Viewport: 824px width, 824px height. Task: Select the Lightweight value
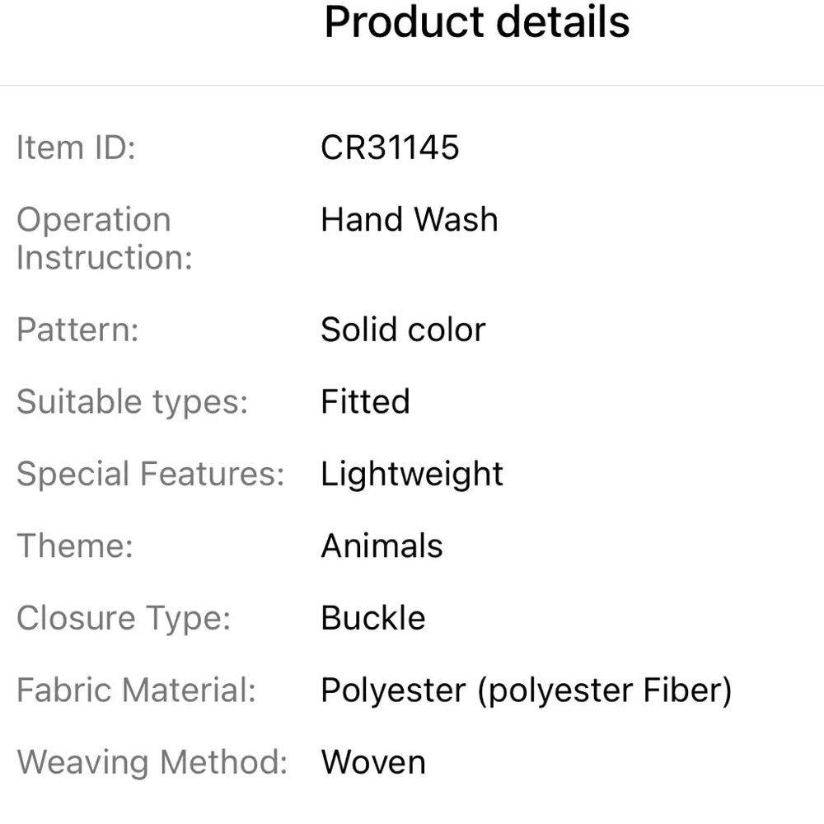(x=412, y=474)
